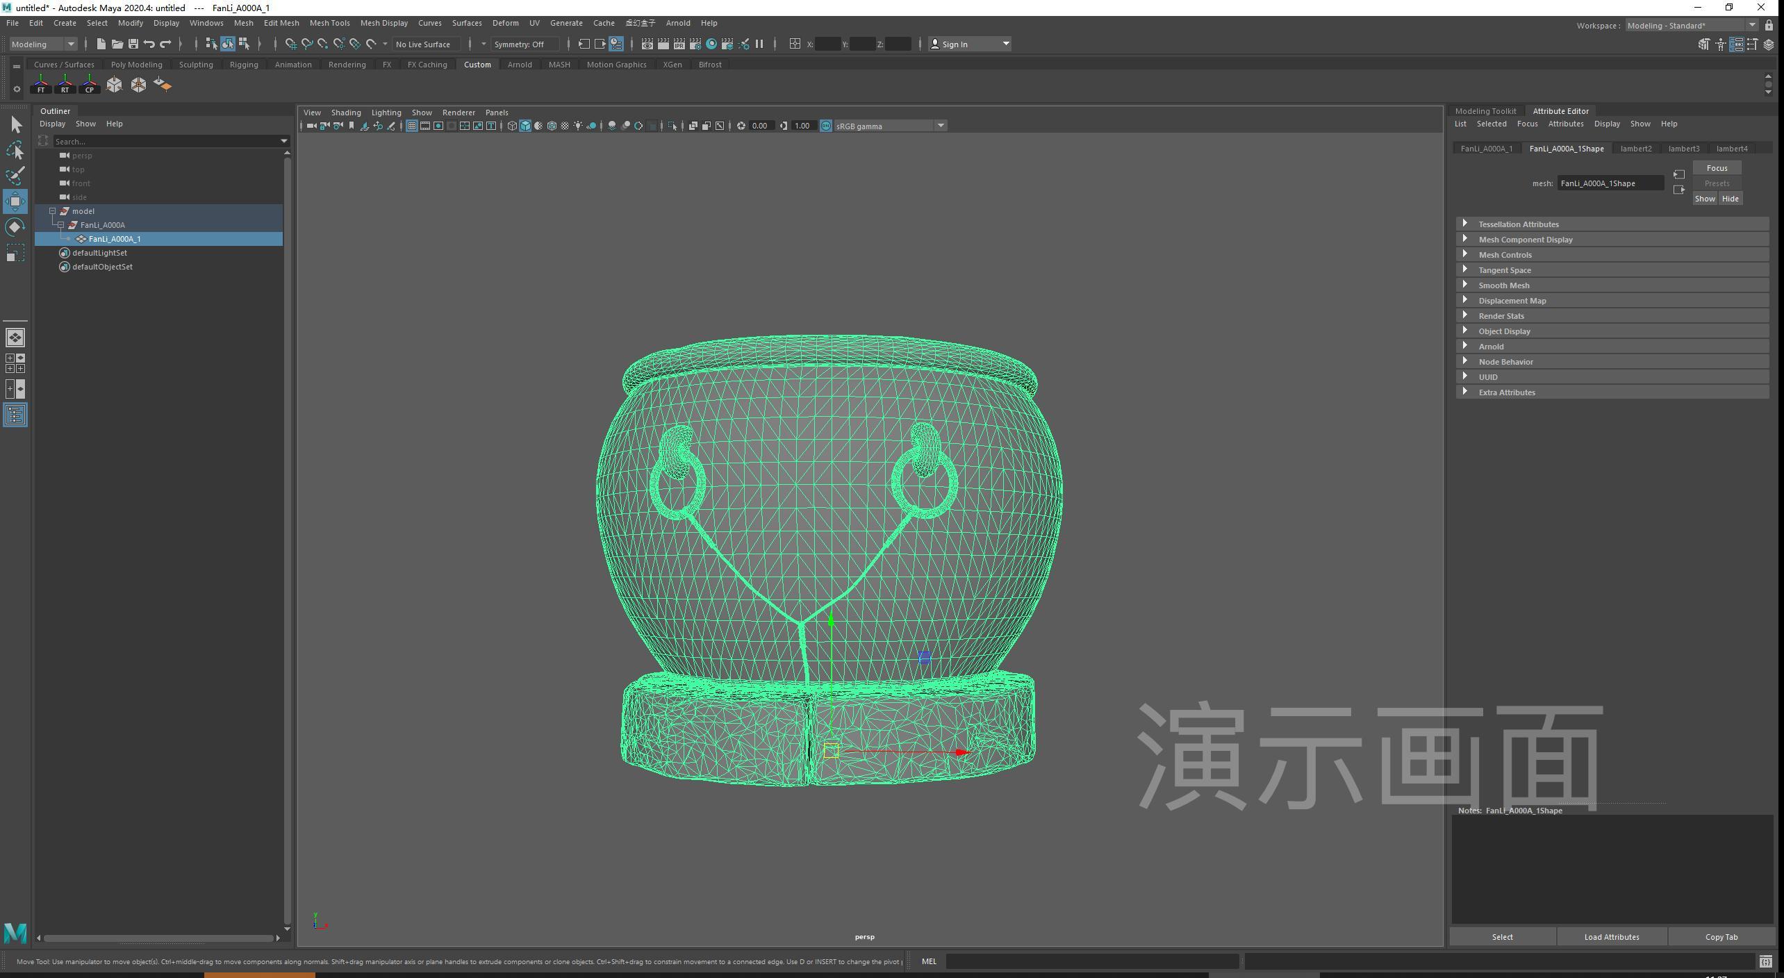
Task: Click the Select button in Attribute Editor
Action: point(1502,937)
